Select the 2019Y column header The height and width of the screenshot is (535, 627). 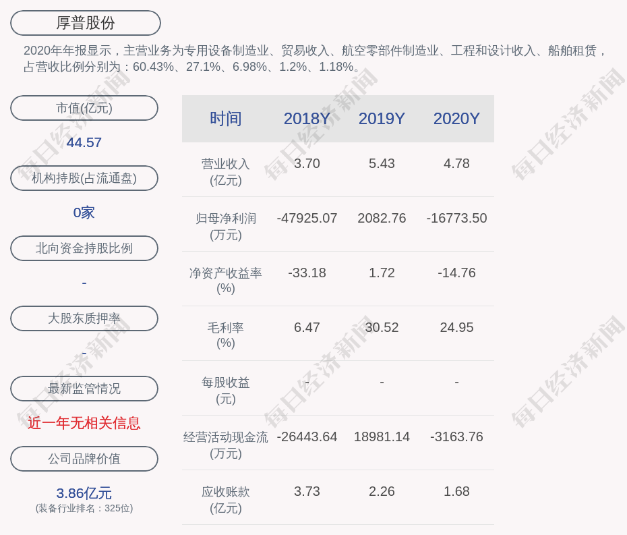[382, 119]
